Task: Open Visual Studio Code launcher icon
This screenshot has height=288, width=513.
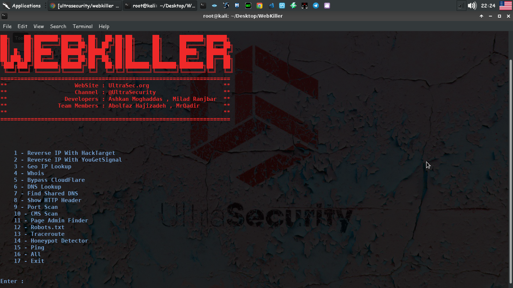Action: (271, 6)
